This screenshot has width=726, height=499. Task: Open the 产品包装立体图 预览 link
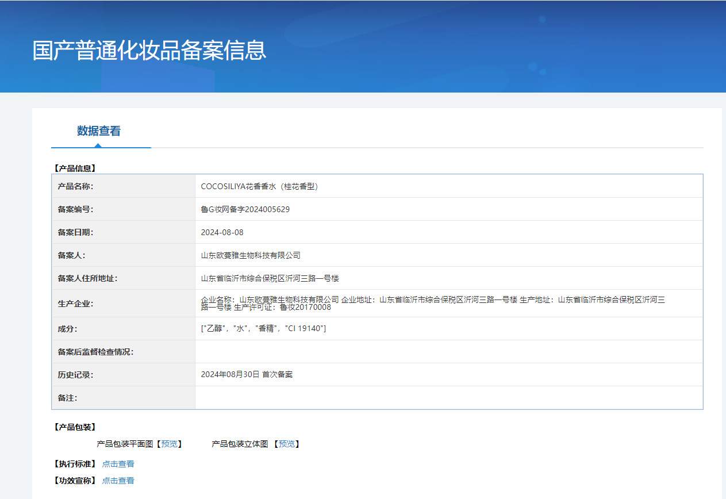pos(286,444)
